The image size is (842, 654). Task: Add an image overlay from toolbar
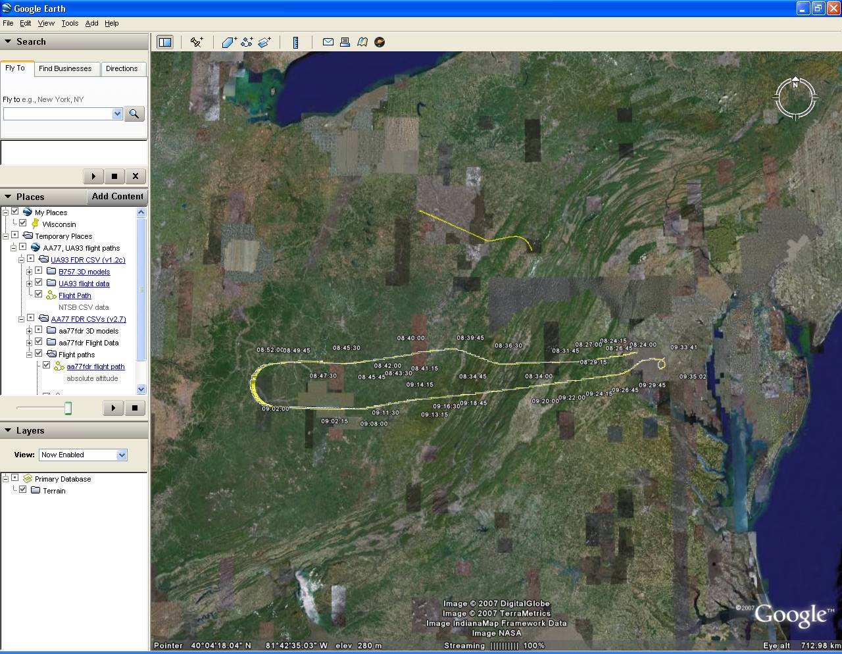[264, 42]
